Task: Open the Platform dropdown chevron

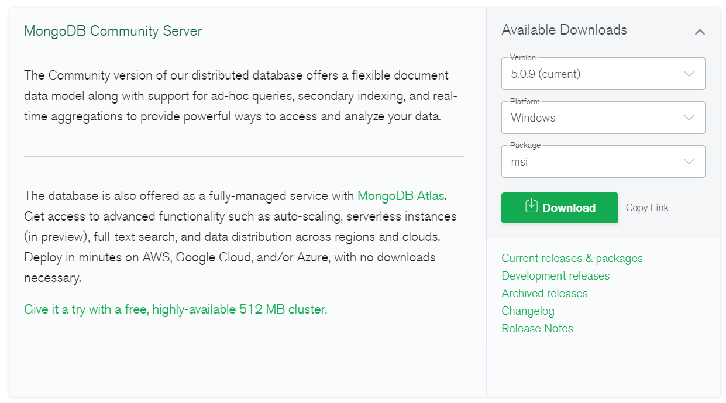Action: pos(689,118)
